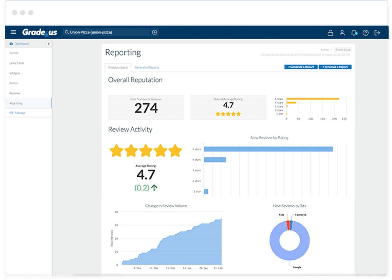
Task: Click the Generate a Report button
Action: (301, 67)
